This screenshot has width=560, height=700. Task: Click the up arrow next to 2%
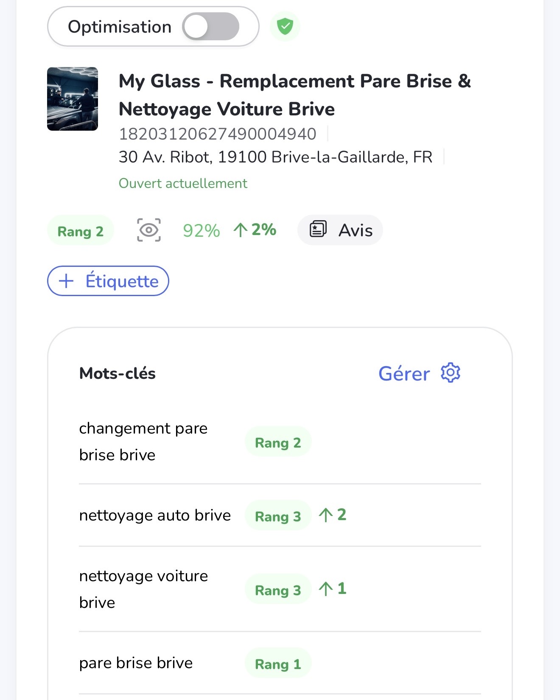241,230
